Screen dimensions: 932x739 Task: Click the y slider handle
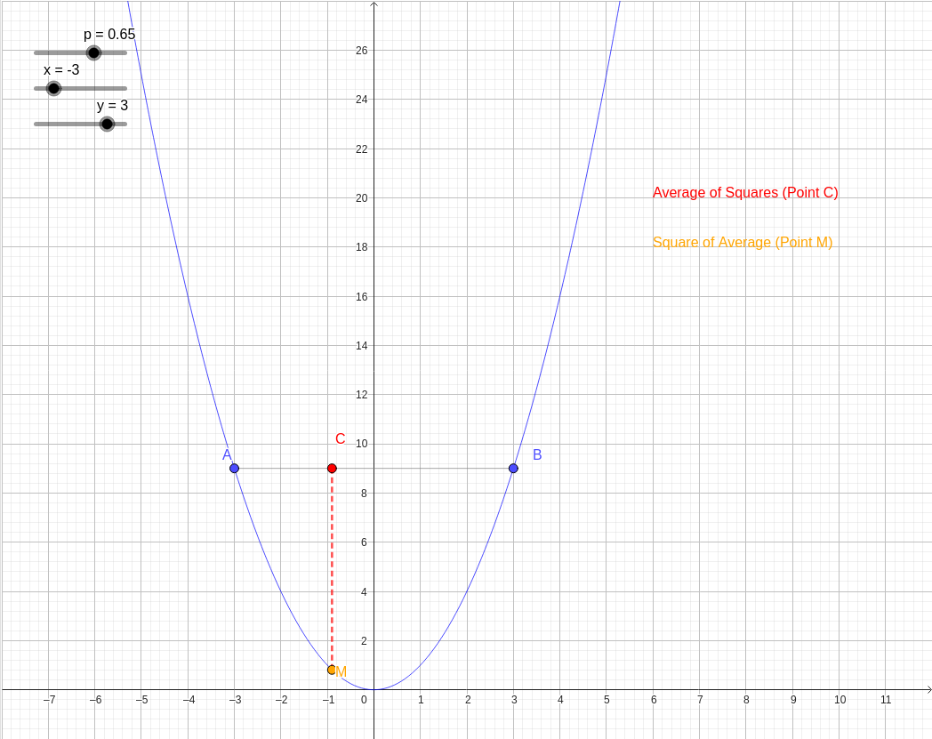tap(107, 125)
